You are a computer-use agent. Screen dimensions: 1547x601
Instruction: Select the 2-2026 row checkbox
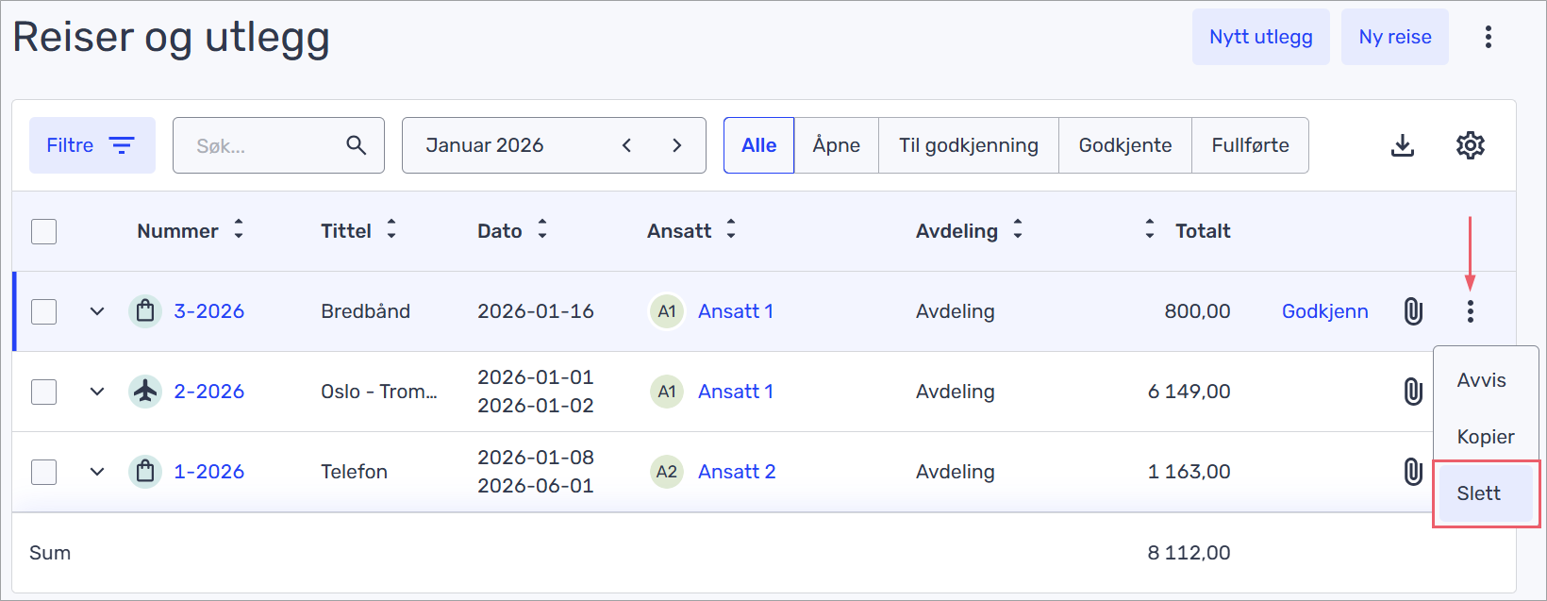(44, 392)
